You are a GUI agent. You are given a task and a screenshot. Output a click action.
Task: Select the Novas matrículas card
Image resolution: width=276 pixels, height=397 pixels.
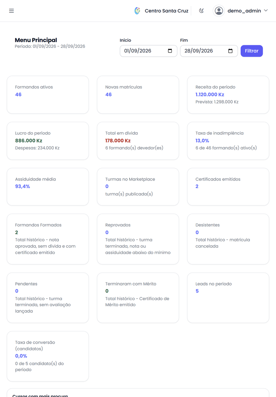138,95
